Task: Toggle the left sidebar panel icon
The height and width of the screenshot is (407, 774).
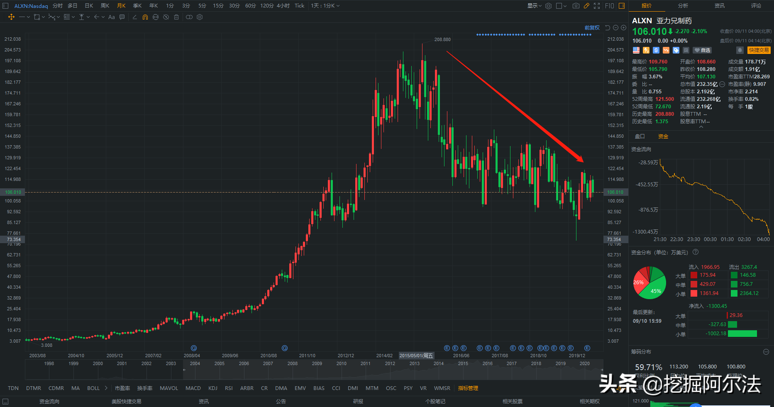Action: tap(5, 6)
